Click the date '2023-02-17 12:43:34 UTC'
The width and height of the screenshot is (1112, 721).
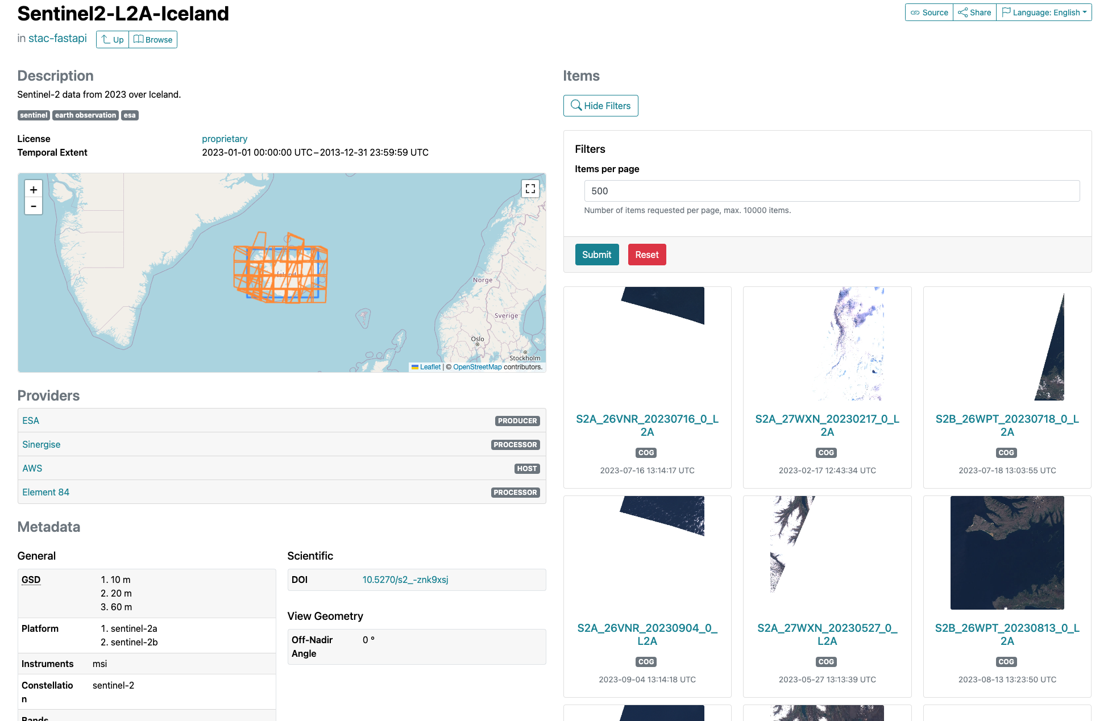click(827, 470)
